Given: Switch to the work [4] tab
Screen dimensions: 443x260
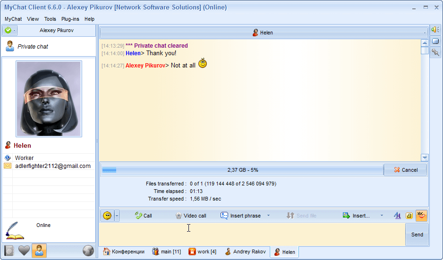Looking at the screenshot, I should (x=202, y=252).
